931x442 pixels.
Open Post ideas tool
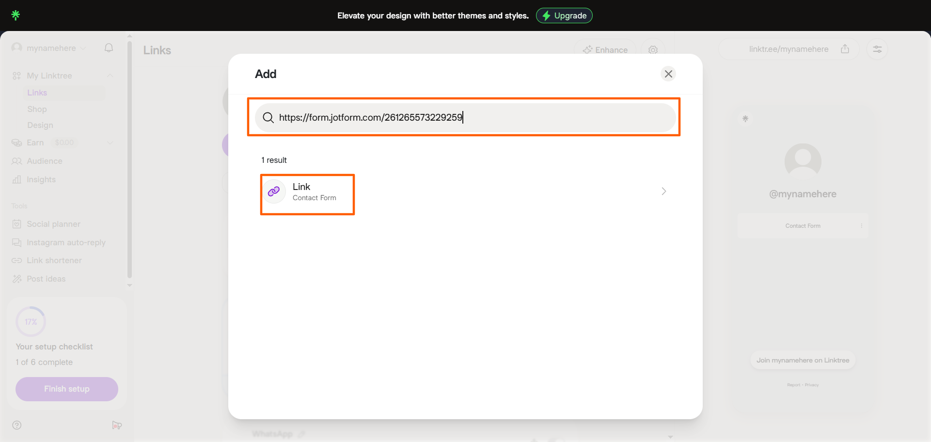click(x=46, y=279)
